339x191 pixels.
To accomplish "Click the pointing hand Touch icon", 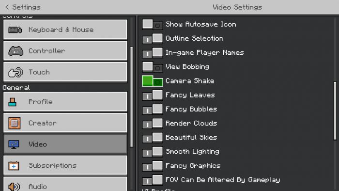I will point(15,72).
